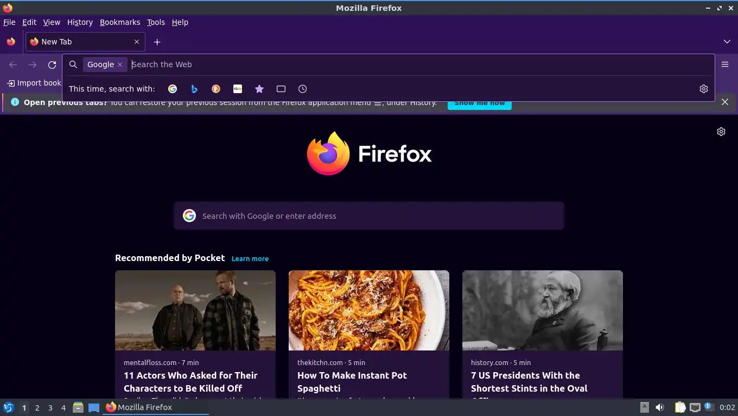Open the Edit menu
Image resolution: width=738 pixels, height=416 pixels.
29,22
